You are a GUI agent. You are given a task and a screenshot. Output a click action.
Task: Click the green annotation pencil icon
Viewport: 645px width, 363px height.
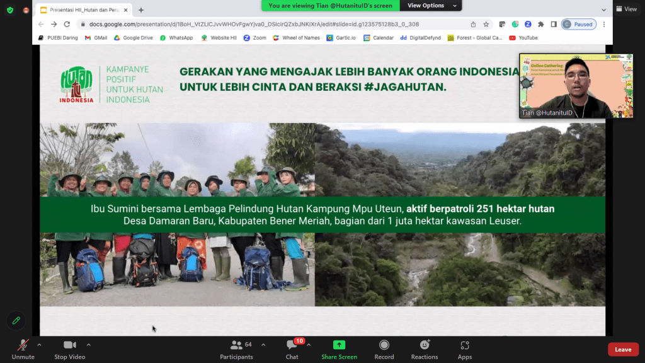pyautogui.click(x=16, y=320)
